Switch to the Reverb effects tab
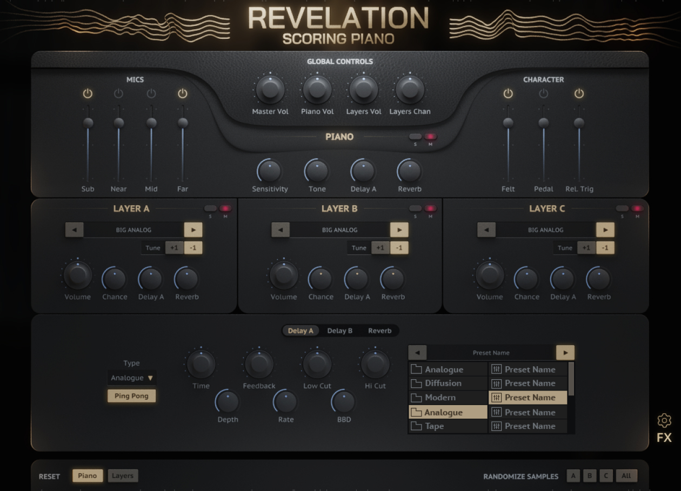This screenshot has height=491, width=681. (x=379, y=331)
